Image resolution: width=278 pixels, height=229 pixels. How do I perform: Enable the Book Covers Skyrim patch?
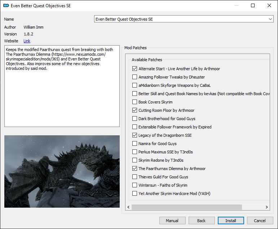point(134,102)
